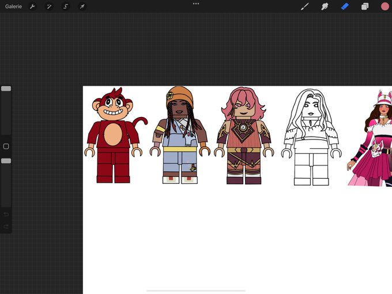Tap the square modify button in sidebar
The image size is (392, 294).
coord(6,146)
